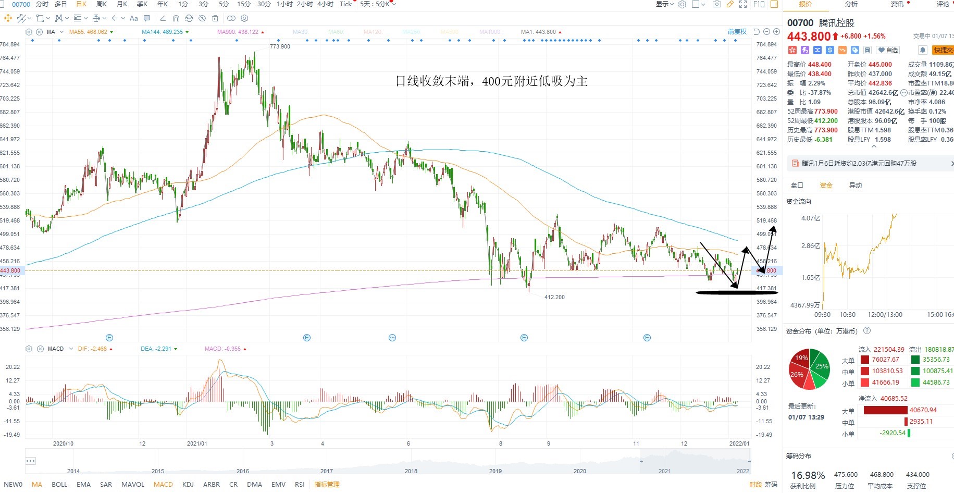
Task: Open the MACD indicator selector dropdown
Action: pyautogui.click(x=71, y=349)
